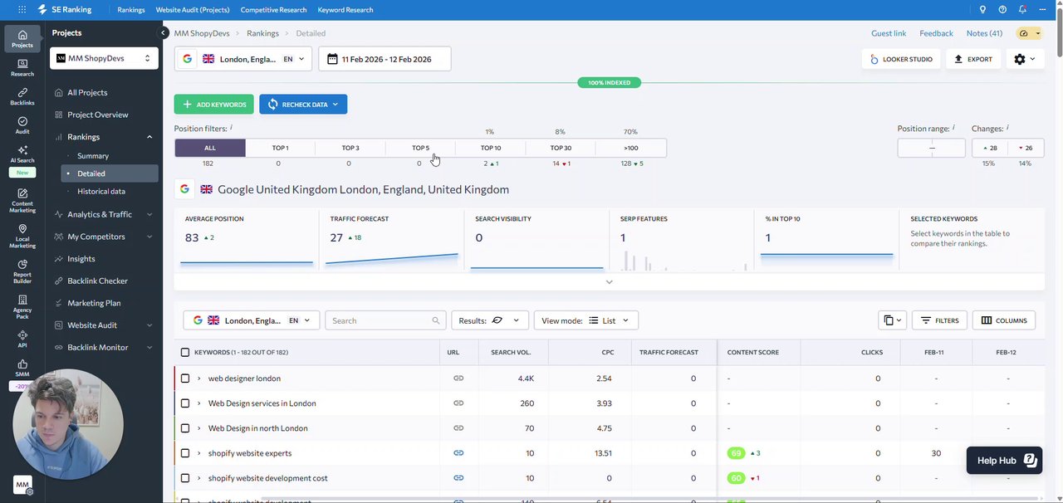Click URL link icon for shopify website experts
The width and height of the screenshot is (1063, 503).
click(458, 453)
